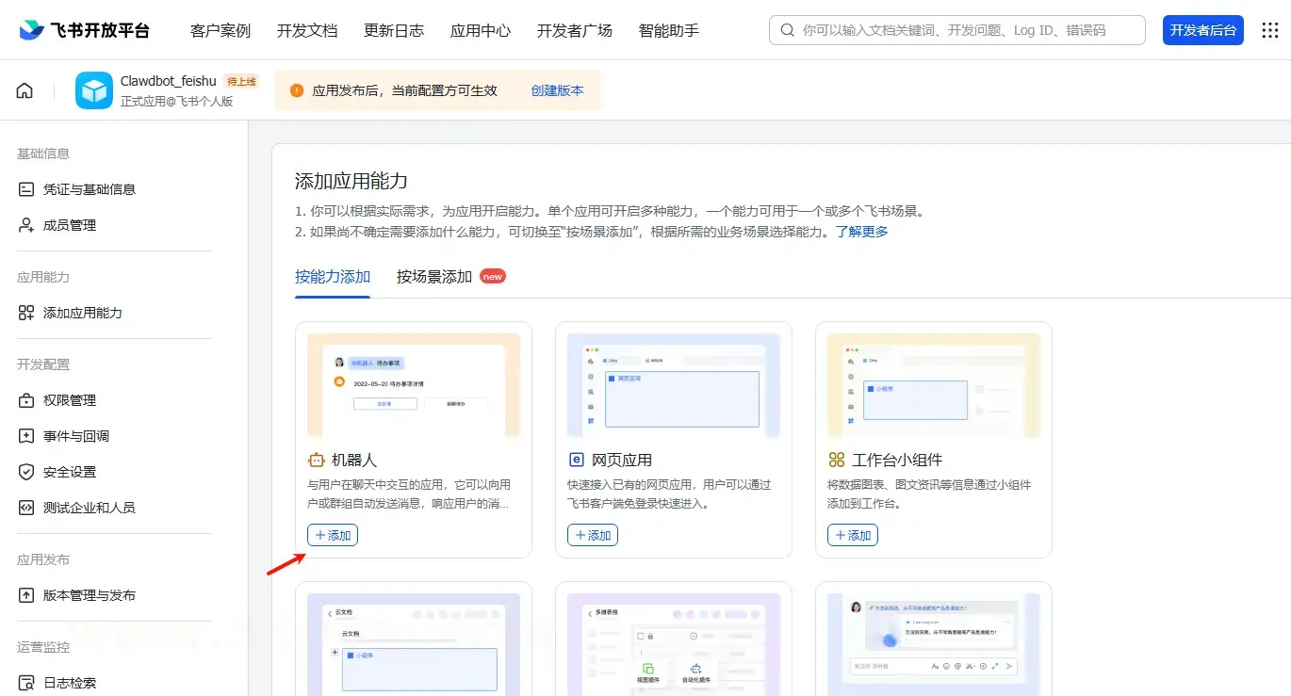Click 添加 on the 机器人 card
This screenshot has height=696, width=1291.
pyautogui.click(x=332, y=535)
